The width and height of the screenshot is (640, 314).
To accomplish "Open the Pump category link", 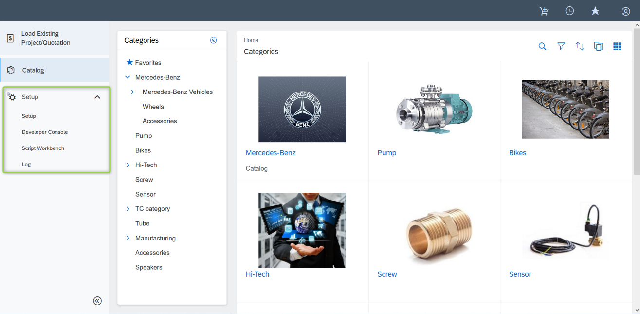I will pyautogui.click(x=387, y=153).
